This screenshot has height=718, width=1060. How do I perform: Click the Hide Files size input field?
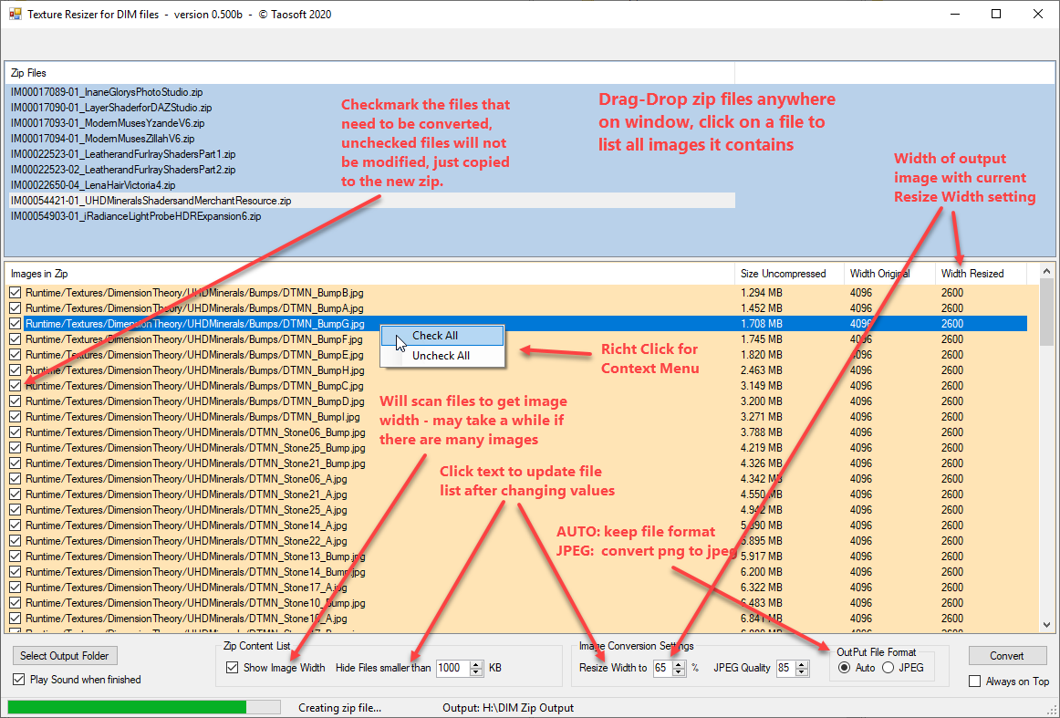click(453, 668)
